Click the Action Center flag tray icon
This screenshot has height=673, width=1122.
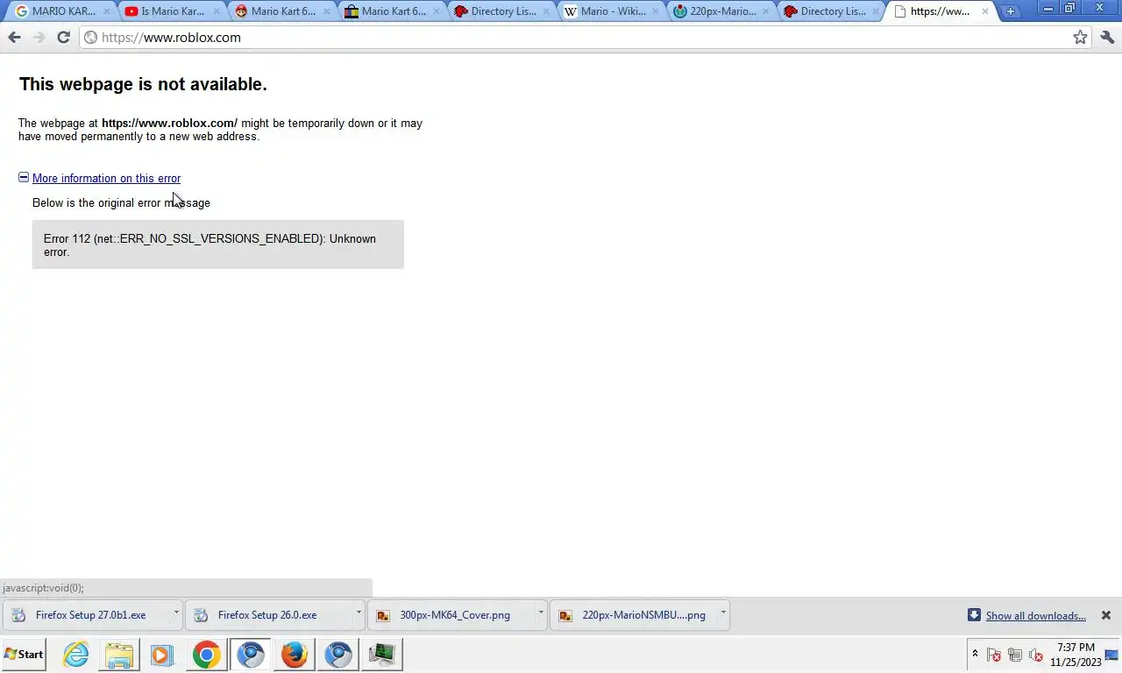pos(994,655)
